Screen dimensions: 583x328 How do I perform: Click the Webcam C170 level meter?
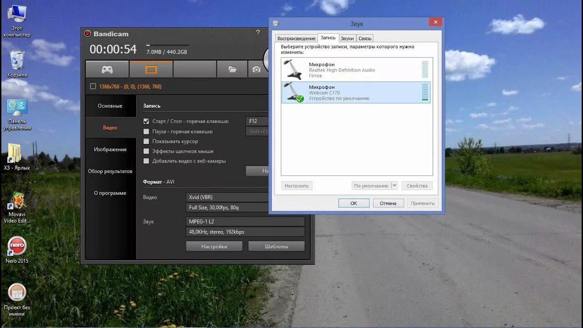[x=425, y=92]
